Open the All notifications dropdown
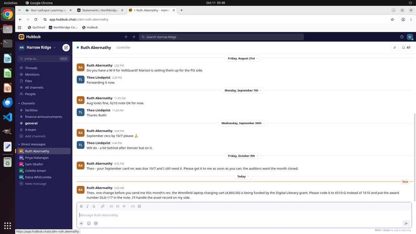The width and height of the screenshot is (416, 234). click(x=406, y=47)
